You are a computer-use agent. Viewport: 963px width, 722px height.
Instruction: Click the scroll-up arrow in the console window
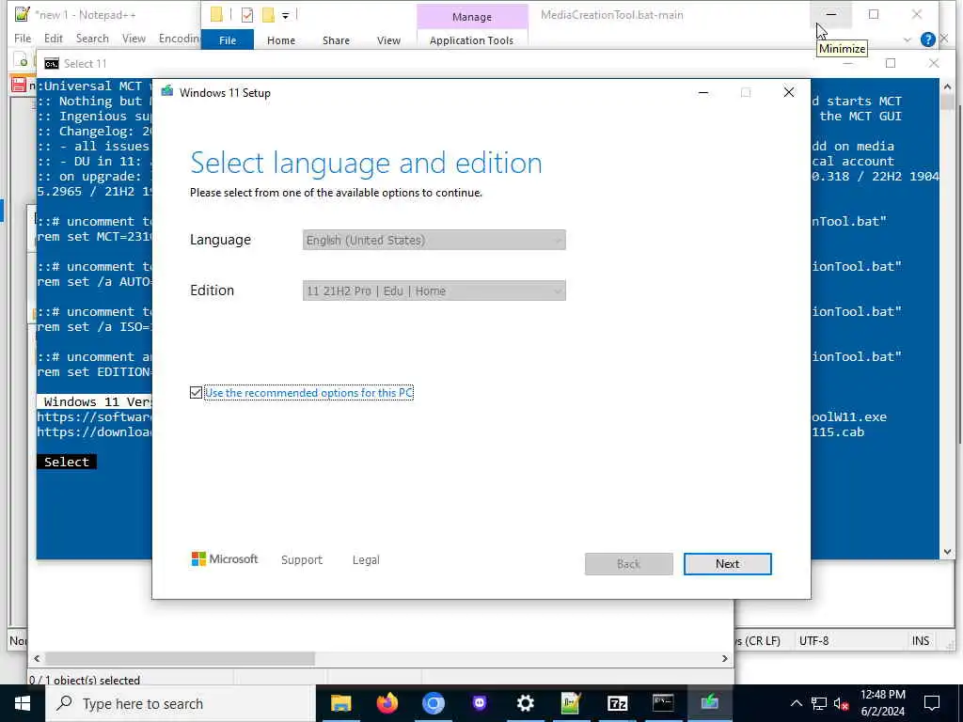[x=946, y=86]
